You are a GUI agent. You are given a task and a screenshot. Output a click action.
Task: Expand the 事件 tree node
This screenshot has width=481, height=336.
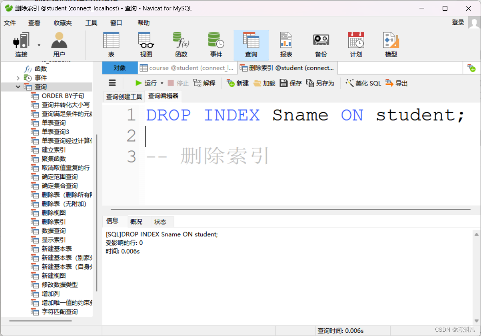click(18, 78)
